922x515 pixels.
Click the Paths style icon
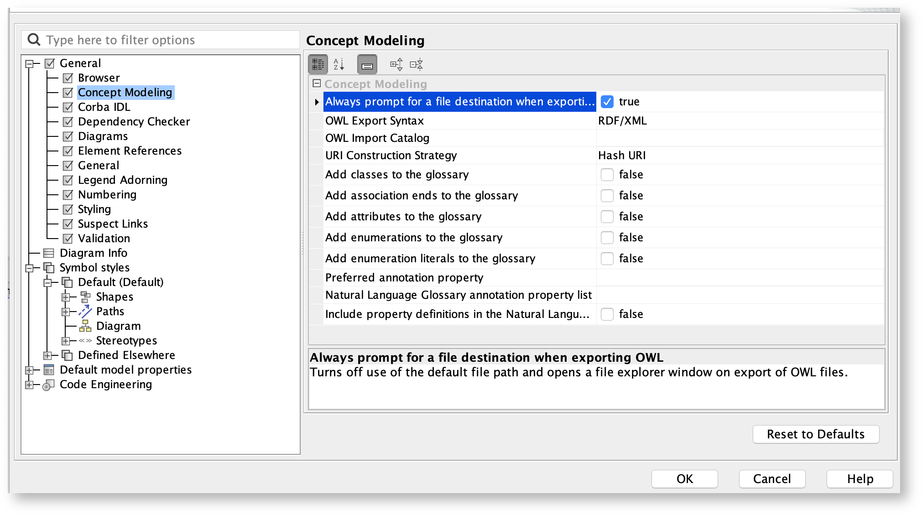pyautogui.click(x=85, y=311)
